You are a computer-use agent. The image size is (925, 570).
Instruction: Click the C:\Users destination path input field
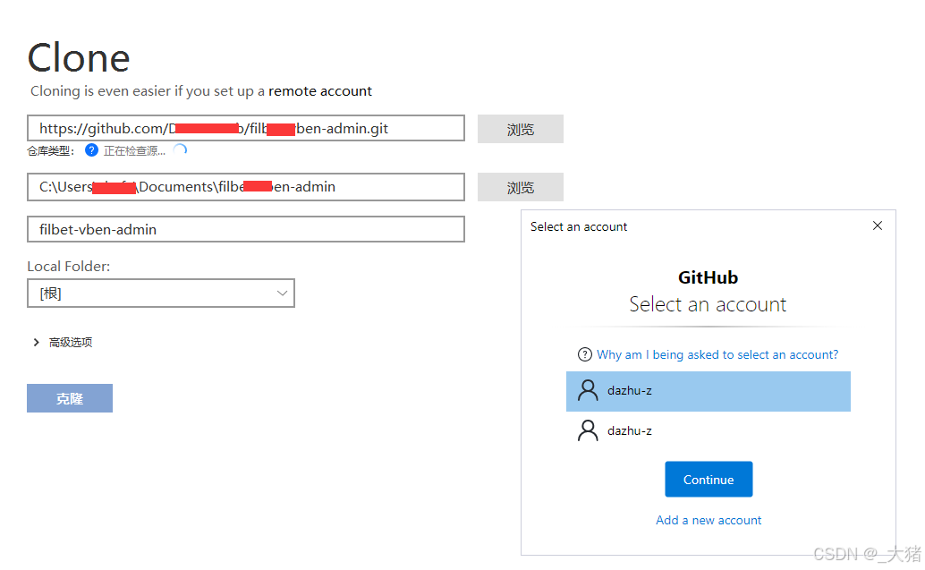[246, 187]
